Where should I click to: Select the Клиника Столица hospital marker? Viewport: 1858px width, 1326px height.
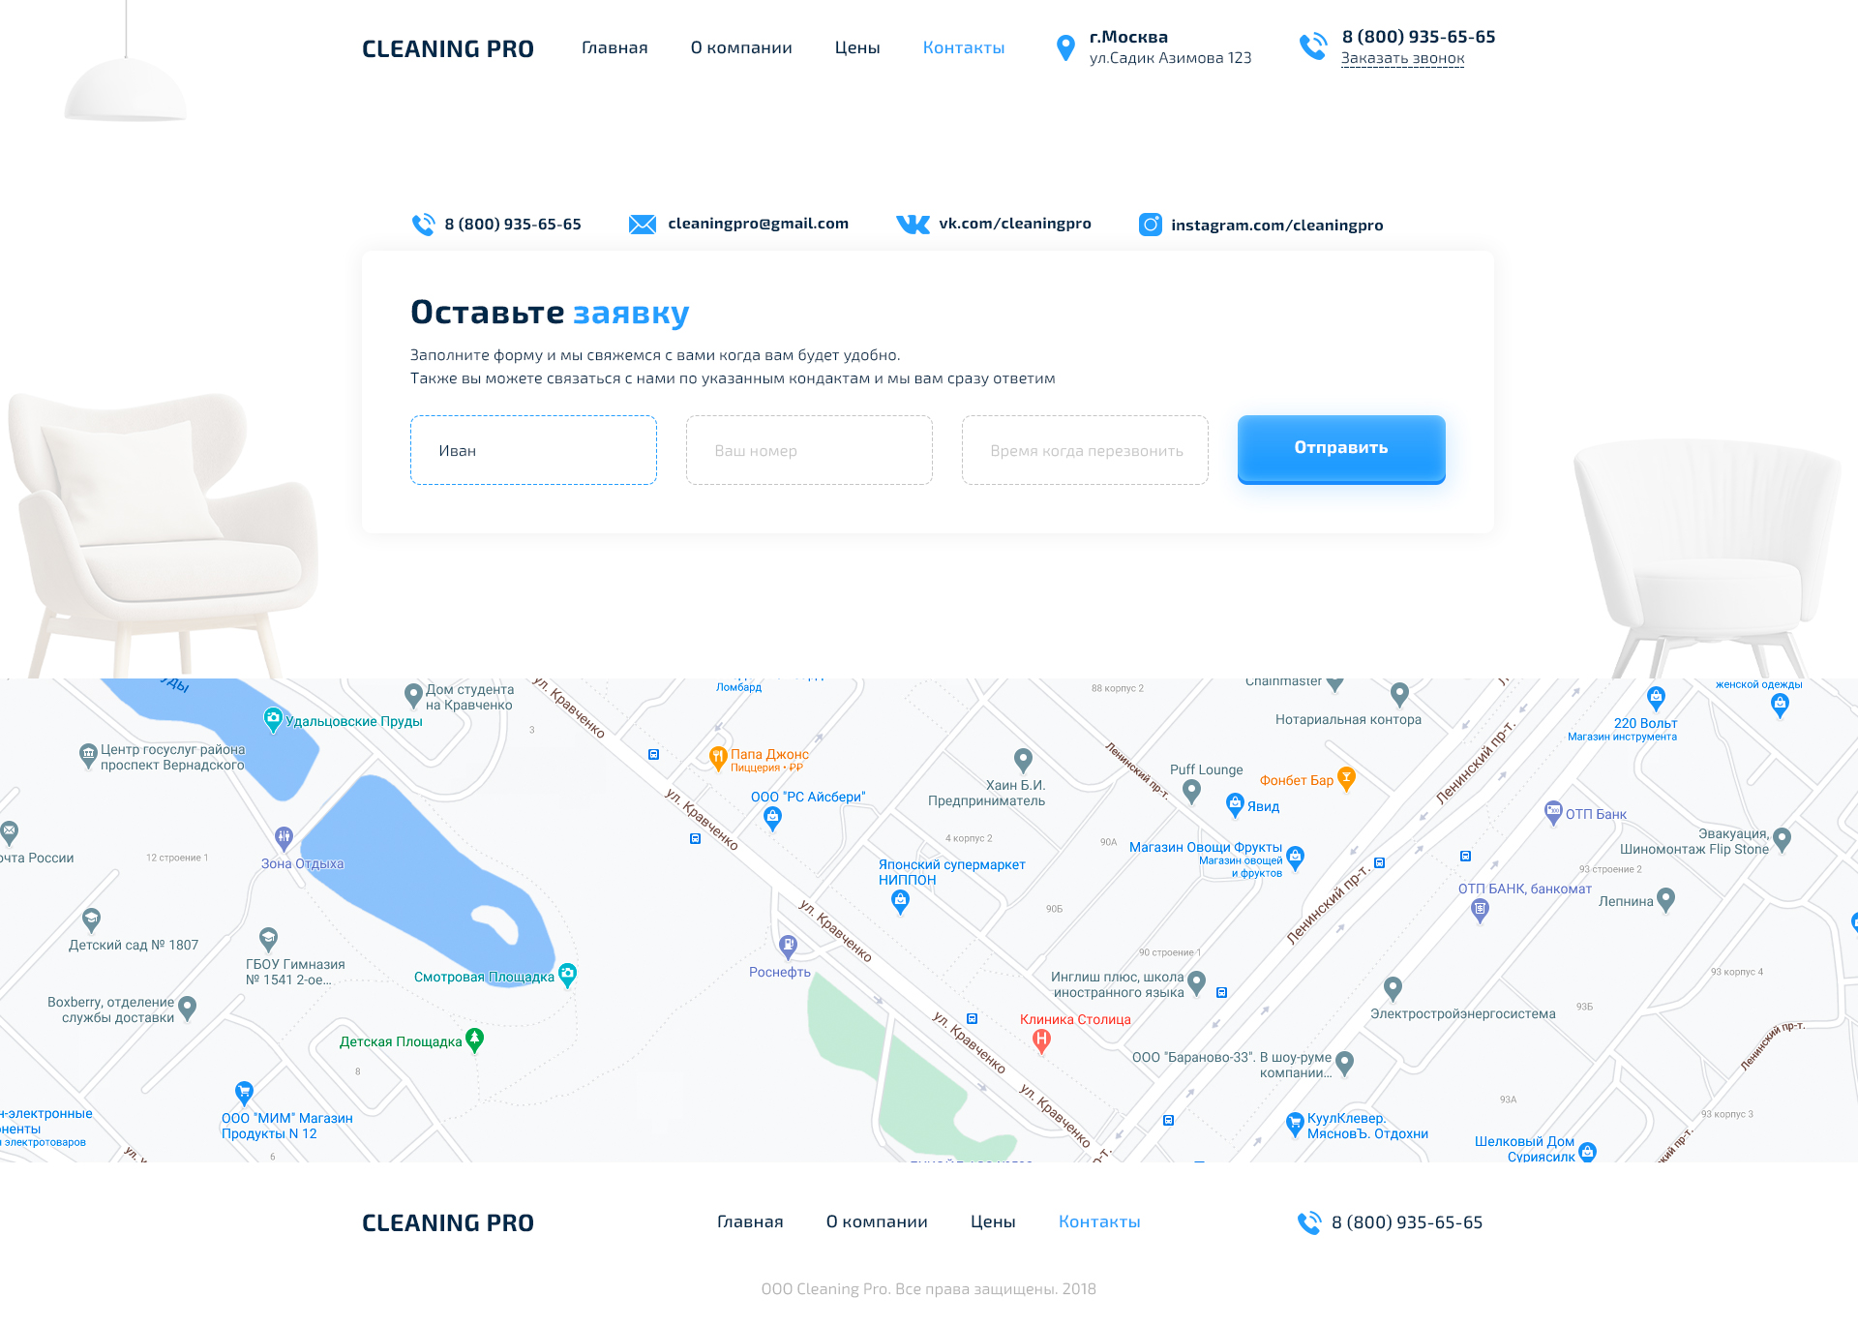tap(1041, 1040)
